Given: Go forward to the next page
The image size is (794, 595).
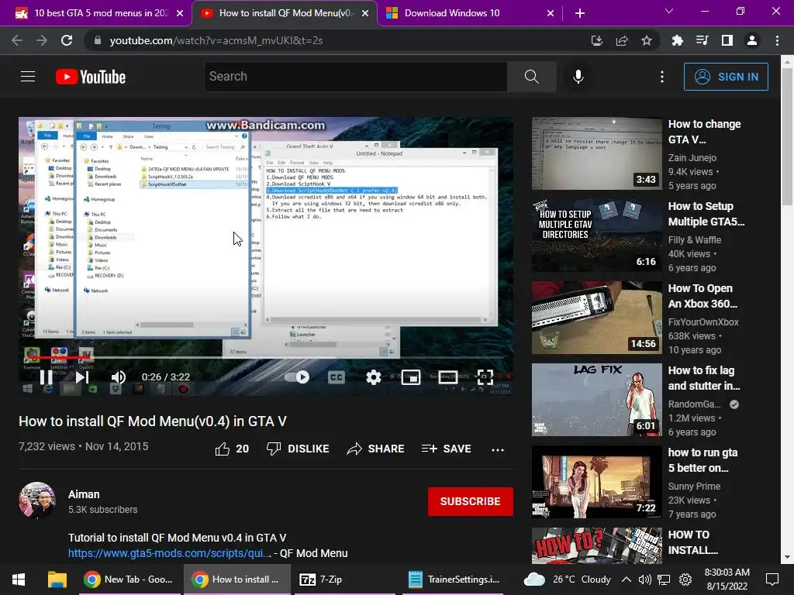Looking at the screenshot, I should click(42, 40).
